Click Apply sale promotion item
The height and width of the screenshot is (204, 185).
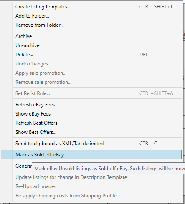91,73
